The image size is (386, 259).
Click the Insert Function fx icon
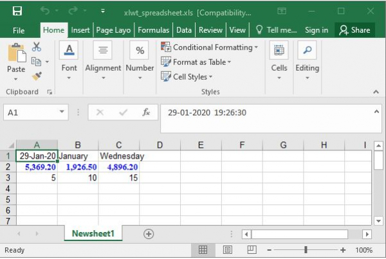[x=146, y=112]
